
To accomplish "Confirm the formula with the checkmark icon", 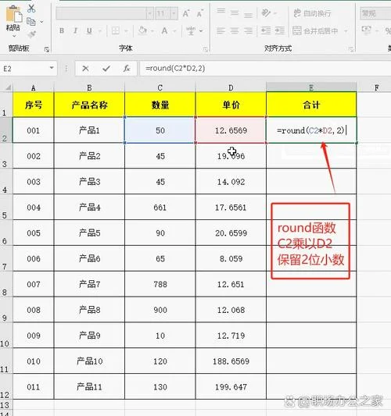I will click(x=106, y=69).
